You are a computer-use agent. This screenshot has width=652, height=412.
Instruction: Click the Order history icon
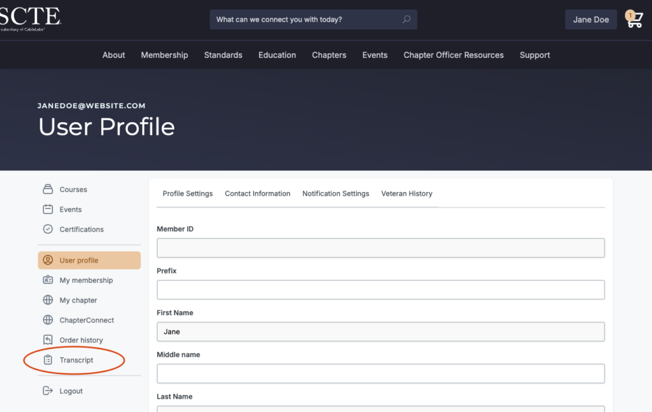coord(48,340)
